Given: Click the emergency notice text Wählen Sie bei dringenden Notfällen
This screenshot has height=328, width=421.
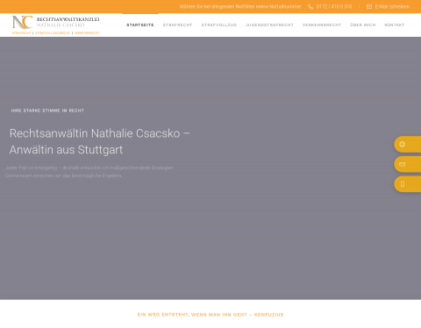Looking at the screenshot, I should 240,7.
